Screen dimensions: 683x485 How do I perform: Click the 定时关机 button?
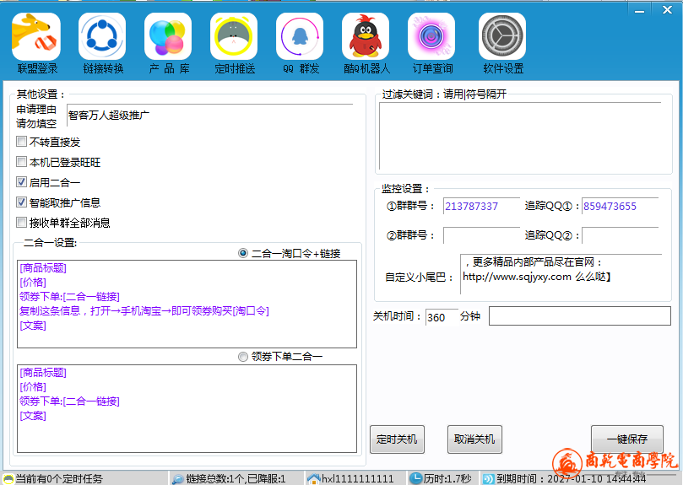point(397,439)
